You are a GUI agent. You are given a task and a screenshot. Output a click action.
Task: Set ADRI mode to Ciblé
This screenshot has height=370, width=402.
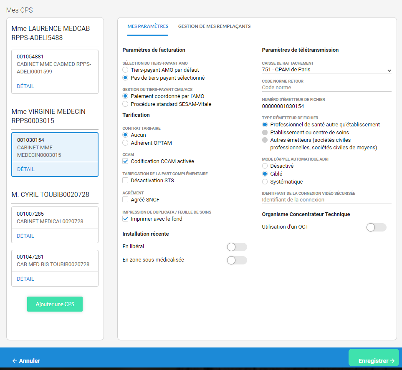point(265,174)
